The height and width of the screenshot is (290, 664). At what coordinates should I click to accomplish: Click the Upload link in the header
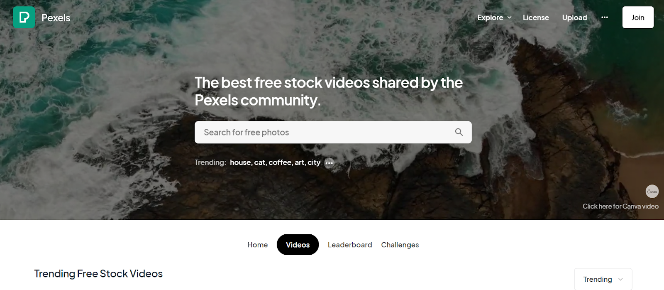(x=574, y=17)
